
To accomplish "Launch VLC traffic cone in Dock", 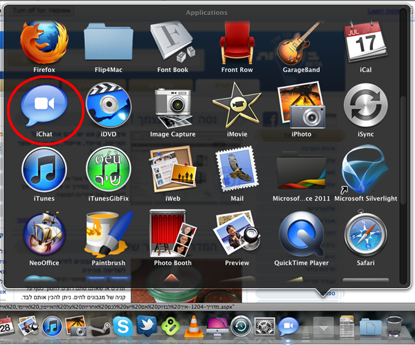I will pyautogui.click(x=194, y=326).
